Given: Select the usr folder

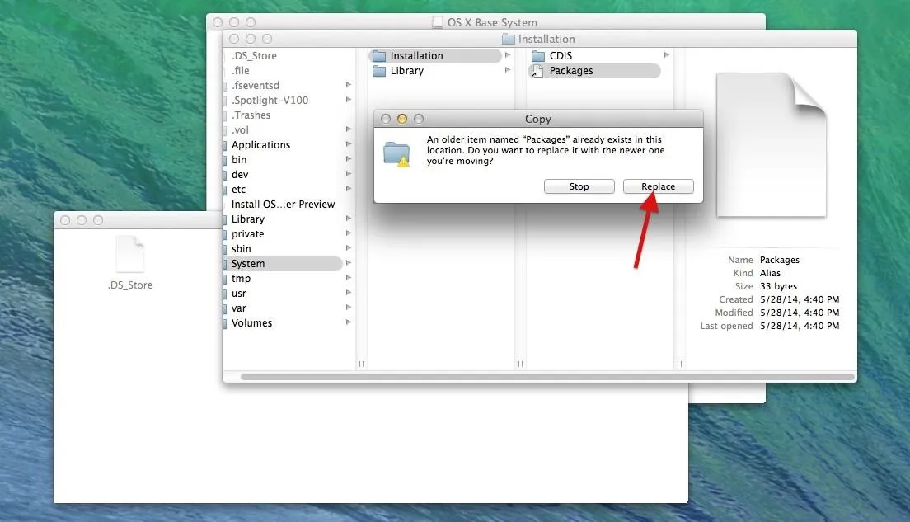Looking at the screenshot, I should click(238, 294).
